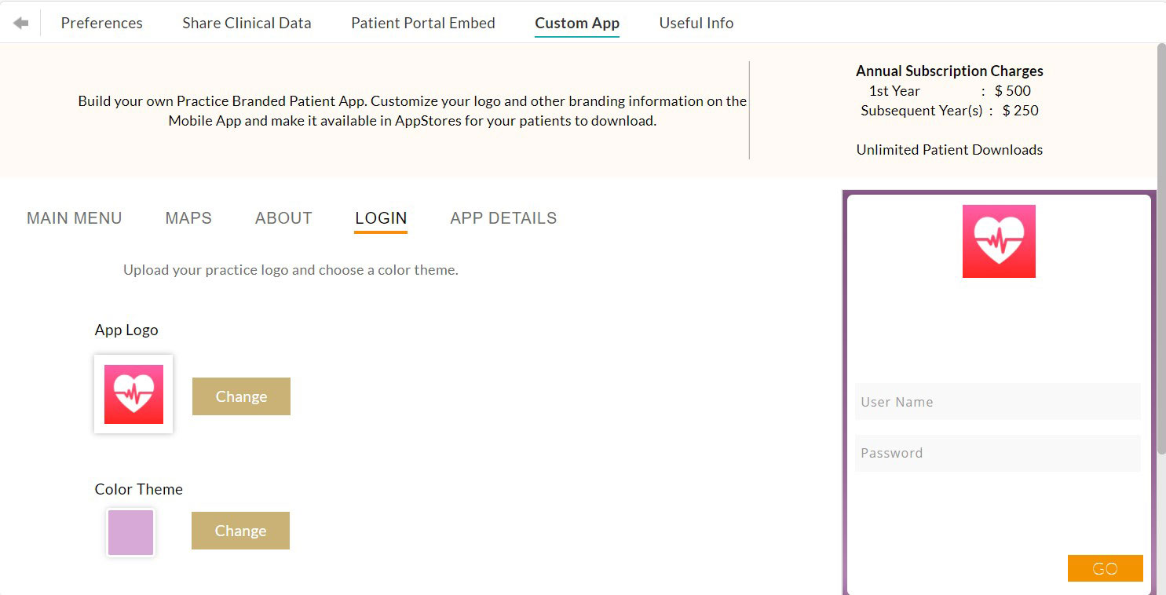The image size is (1166, 595).
Task: Switch to the MAIN MENU section
Action: pos(75,218)
